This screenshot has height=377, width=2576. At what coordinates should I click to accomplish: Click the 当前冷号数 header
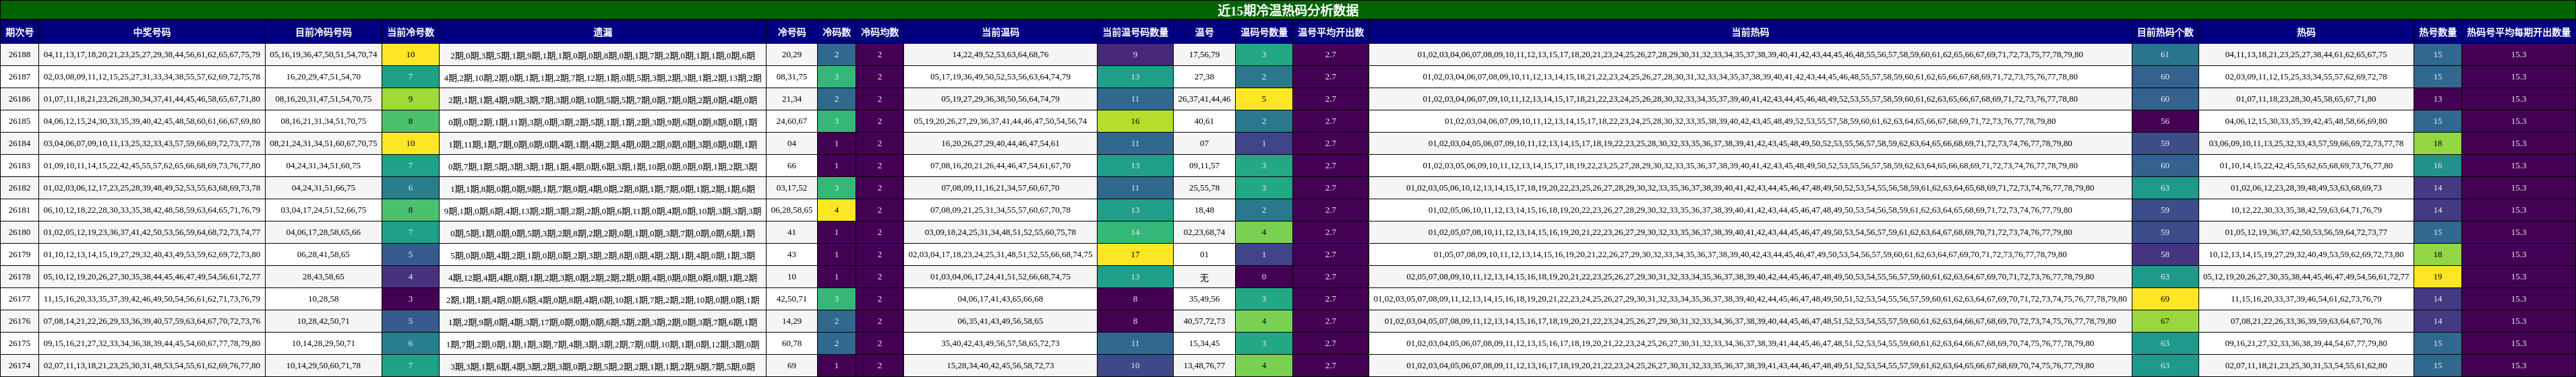[410, 32]
